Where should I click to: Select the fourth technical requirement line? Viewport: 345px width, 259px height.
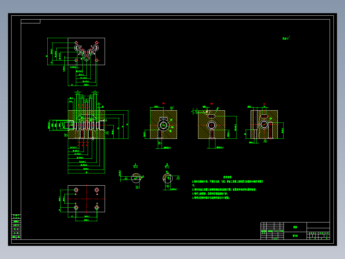211,198
